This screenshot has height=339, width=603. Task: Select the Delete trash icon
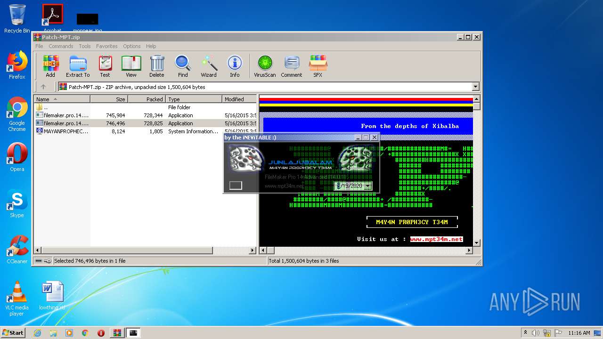coord(157,66)
